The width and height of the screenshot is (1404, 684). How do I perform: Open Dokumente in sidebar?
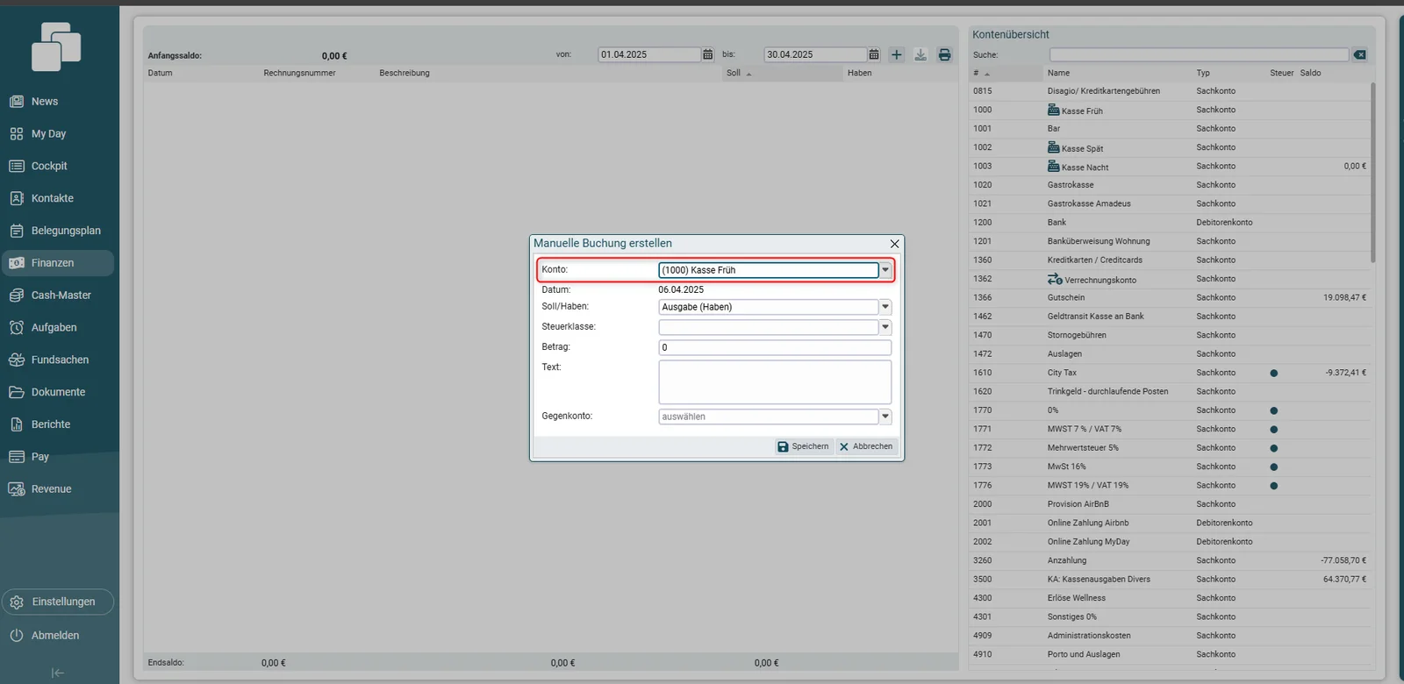click(58, 392)
